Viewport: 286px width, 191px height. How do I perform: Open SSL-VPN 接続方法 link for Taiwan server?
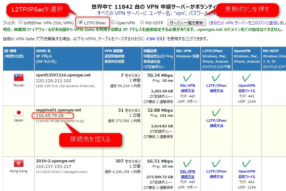pyautogui.click(x=188, y=88)
